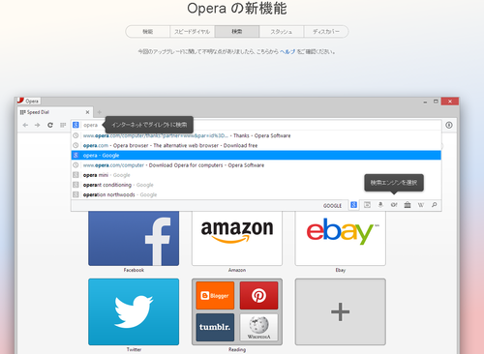This screenshot has height=354, width=484.
Task: Open the スタッシュ tab
Action: click(x=282, y=32)
